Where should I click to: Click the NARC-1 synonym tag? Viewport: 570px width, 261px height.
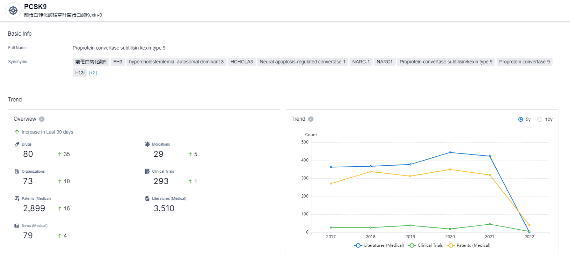tap(361, 62)
